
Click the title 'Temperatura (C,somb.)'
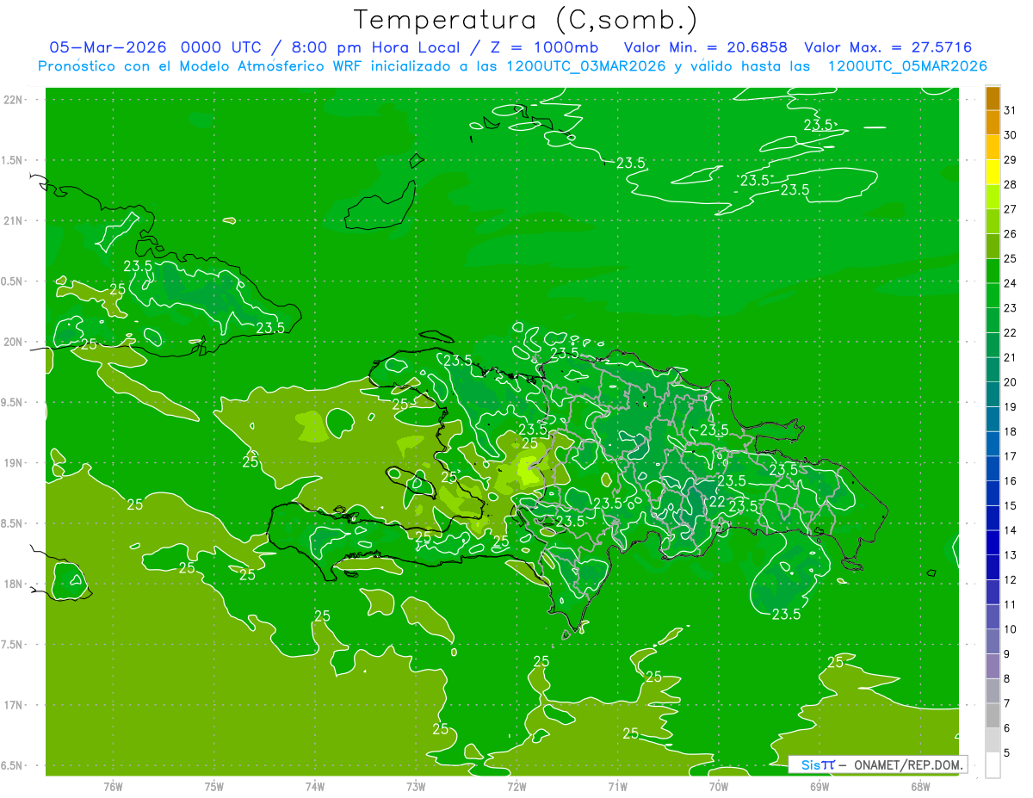click(x=526, y=20)
